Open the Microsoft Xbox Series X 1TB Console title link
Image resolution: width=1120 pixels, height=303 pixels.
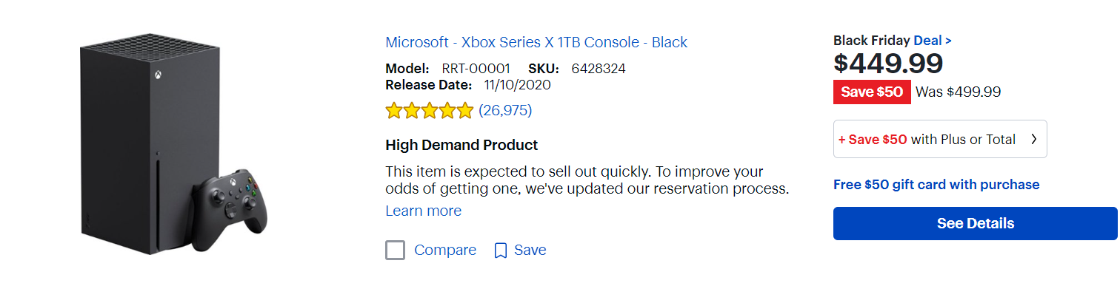[536, 42]
